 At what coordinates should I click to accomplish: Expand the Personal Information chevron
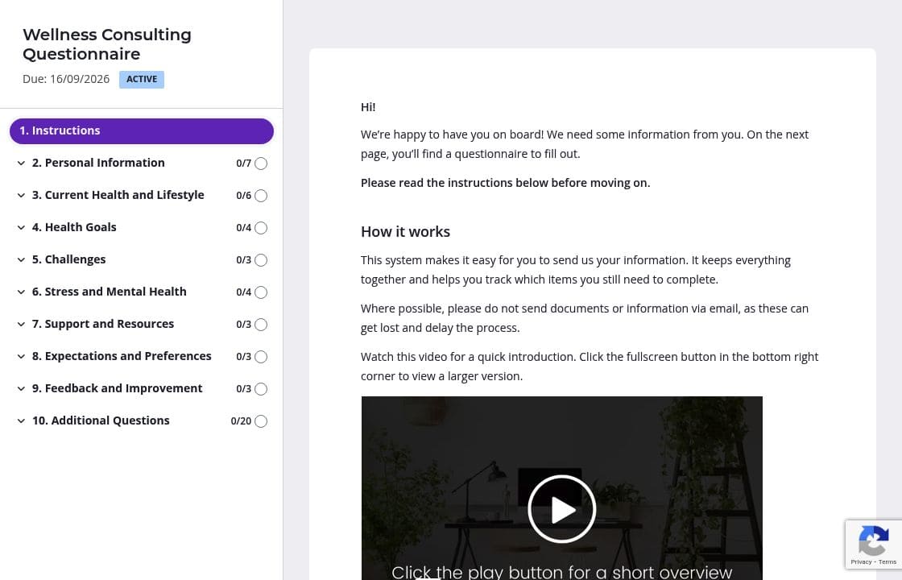click(21, 163)
